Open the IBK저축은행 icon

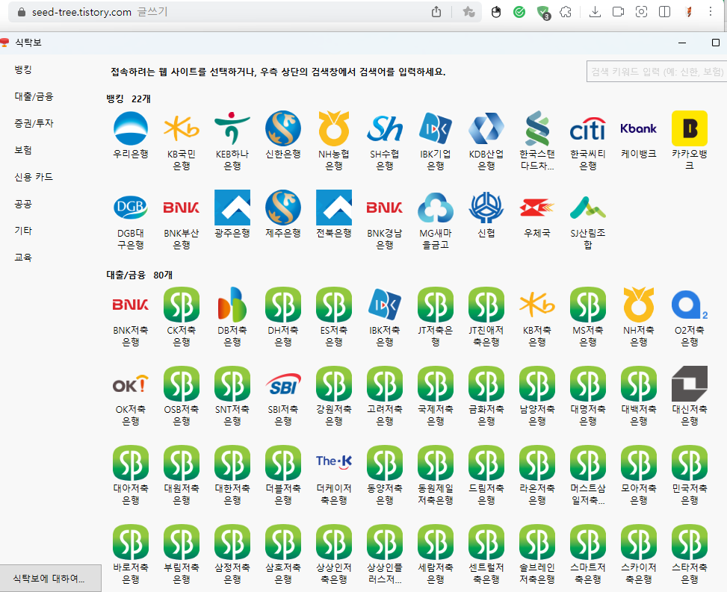tap(384, 305)
